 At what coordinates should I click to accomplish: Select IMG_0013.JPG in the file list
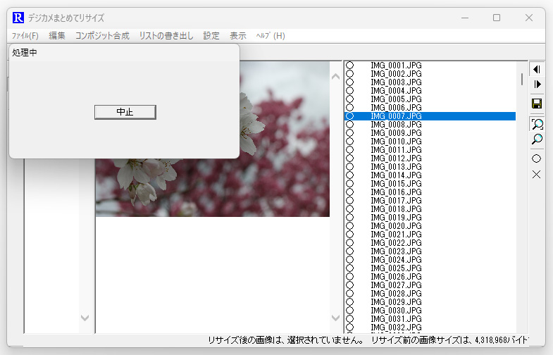coord(430,167)
